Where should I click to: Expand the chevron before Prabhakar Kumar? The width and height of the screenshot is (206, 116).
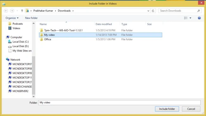(x=31, y=11)
